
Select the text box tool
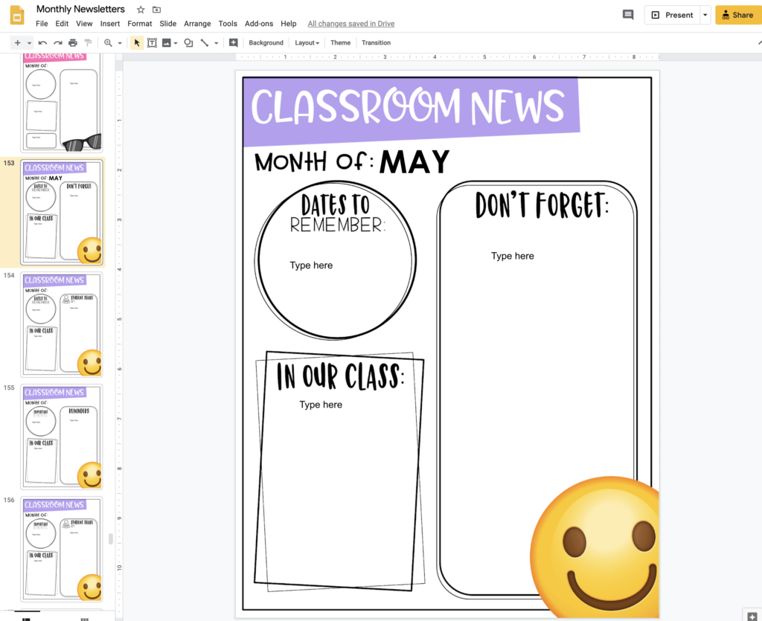(x=152, y=42)
